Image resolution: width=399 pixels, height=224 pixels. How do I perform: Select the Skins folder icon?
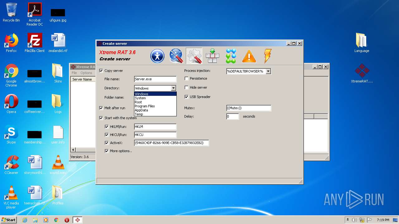coord(58,73)
